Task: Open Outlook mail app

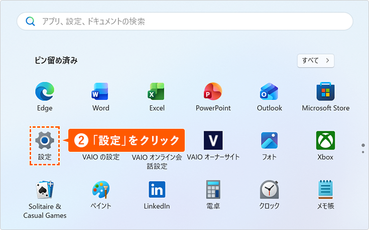Action: (x=269, y=93)
